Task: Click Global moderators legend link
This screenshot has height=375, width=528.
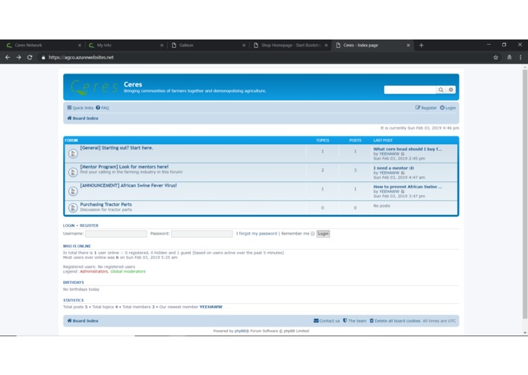Action: 128,272
